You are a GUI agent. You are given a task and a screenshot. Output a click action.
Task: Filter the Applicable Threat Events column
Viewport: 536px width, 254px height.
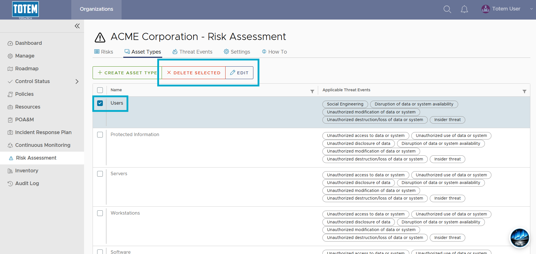(524, 91)
